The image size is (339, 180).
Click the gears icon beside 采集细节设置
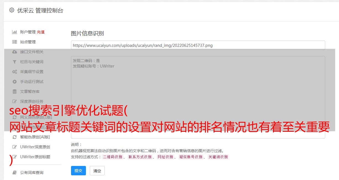(15, 72)
